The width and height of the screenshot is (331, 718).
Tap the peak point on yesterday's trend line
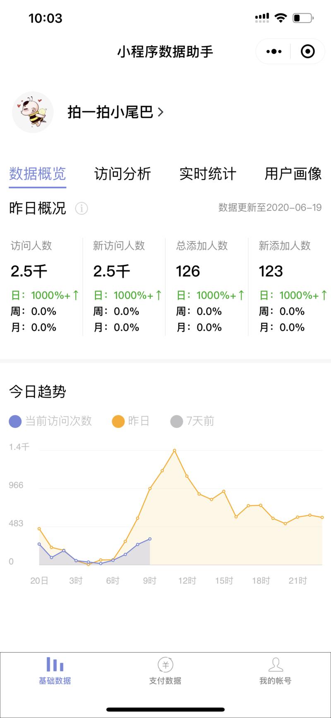click(175, 450)
